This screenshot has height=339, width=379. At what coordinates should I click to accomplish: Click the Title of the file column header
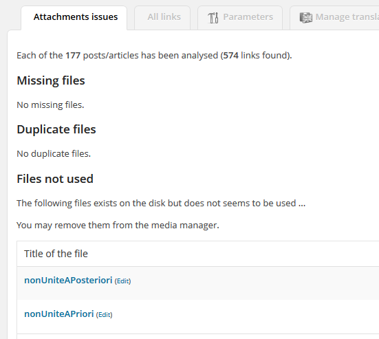click(56, 254)
